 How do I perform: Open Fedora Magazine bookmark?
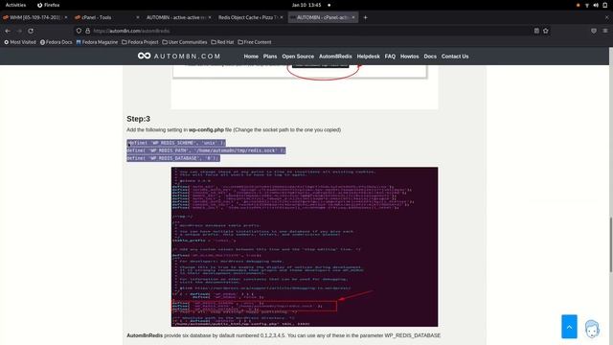coord(97,42)
